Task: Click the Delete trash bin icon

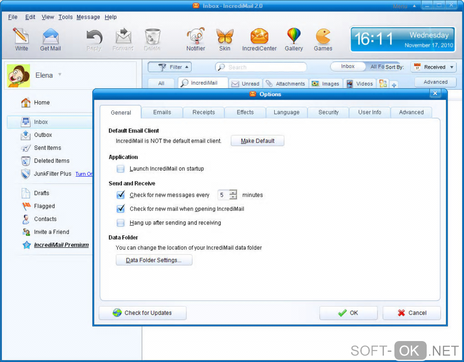Action: tap(152, 36)
